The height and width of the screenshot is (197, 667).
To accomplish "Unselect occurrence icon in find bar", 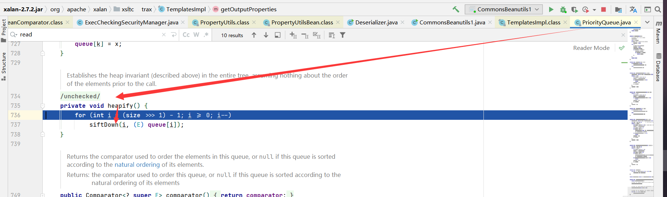I will 305,35.
